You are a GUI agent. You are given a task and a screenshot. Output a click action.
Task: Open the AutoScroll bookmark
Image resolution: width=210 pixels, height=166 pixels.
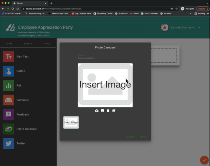[x=121, y=14]
